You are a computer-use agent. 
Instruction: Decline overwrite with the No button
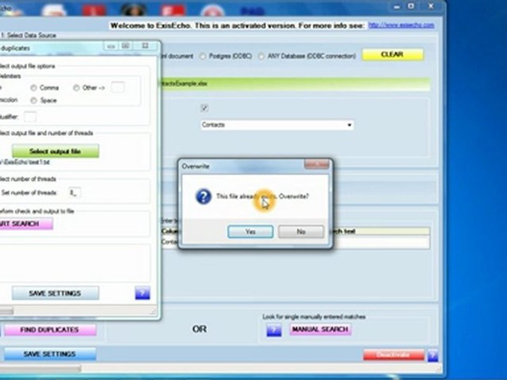[x=301, y=232]
